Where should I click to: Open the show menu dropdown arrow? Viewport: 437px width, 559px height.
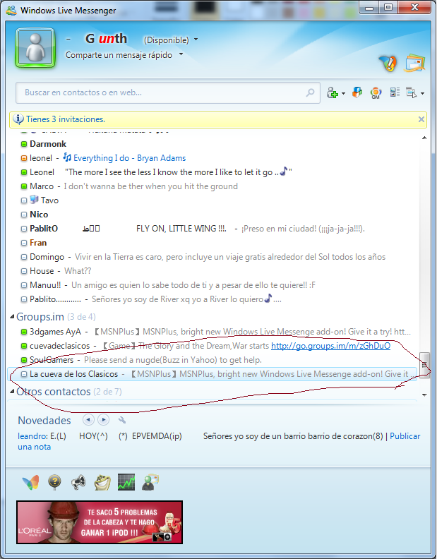[x=422, y=93]
